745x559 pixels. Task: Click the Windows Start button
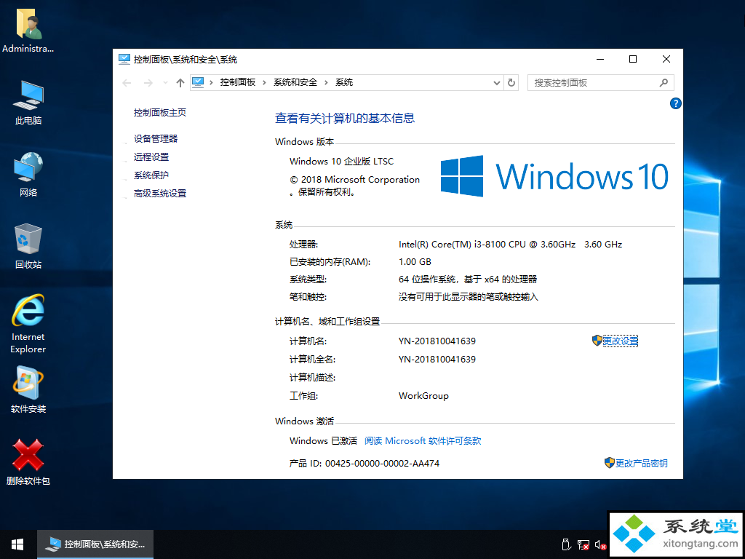point(18,544)
